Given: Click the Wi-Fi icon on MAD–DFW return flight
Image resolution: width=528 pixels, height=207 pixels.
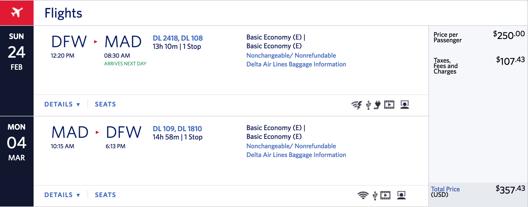Looking at the screenshot, I should tap(363, 195).
